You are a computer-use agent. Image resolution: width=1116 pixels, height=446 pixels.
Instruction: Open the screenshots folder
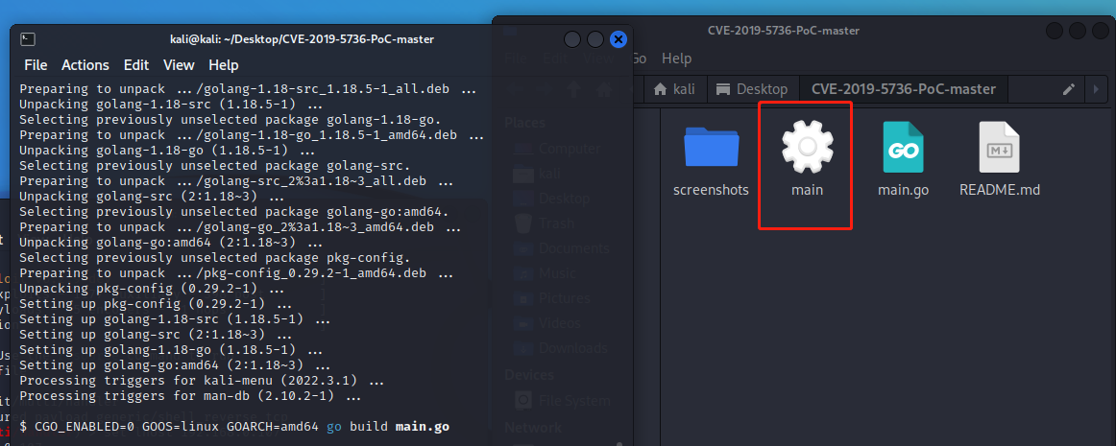(711, 160)
